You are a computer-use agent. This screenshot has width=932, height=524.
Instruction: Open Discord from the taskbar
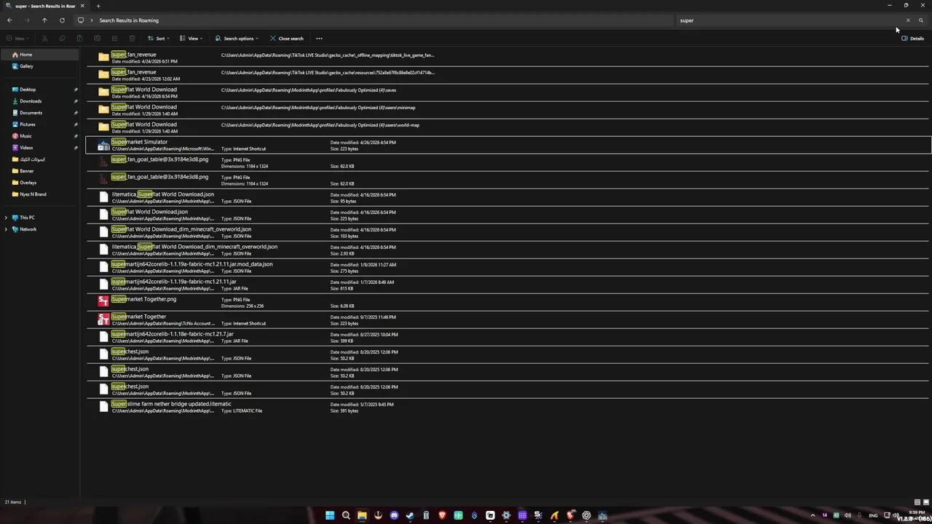tap(394, 515)
